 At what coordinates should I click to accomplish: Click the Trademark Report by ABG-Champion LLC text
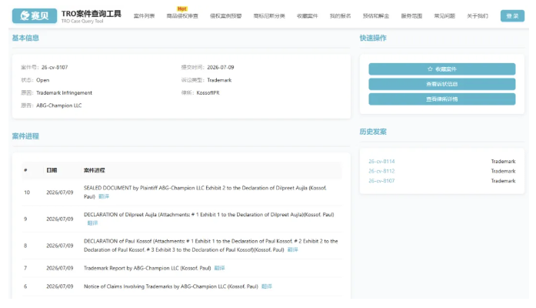pyautogui.click(x=148, y=268)
